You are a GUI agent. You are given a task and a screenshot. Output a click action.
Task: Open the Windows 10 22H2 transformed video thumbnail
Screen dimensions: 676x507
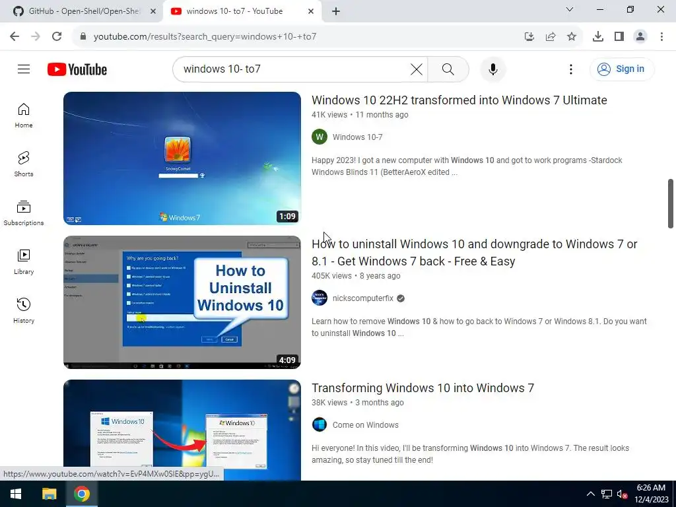(182, 158)
